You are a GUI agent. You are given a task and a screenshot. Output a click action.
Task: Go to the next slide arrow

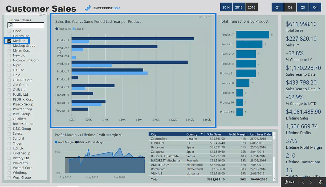[x=311, y=182]
